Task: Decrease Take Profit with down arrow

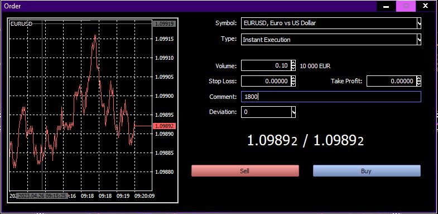Action: click(418, 84)
